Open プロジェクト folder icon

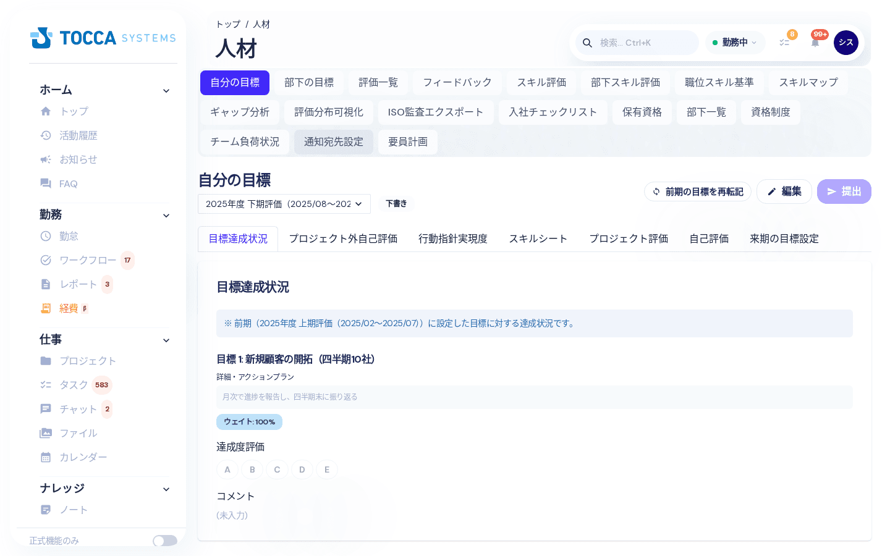[46, 361]
